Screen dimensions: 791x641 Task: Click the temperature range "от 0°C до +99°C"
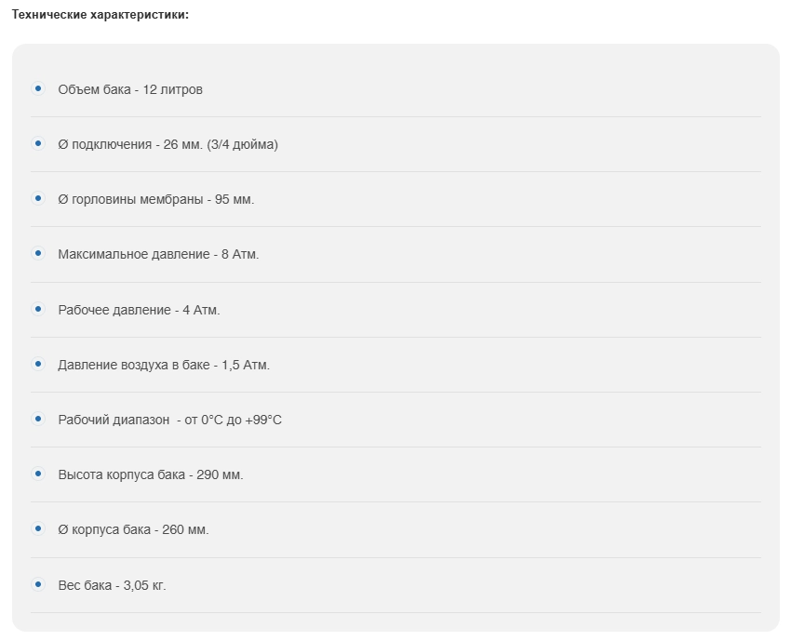point(234,421)
